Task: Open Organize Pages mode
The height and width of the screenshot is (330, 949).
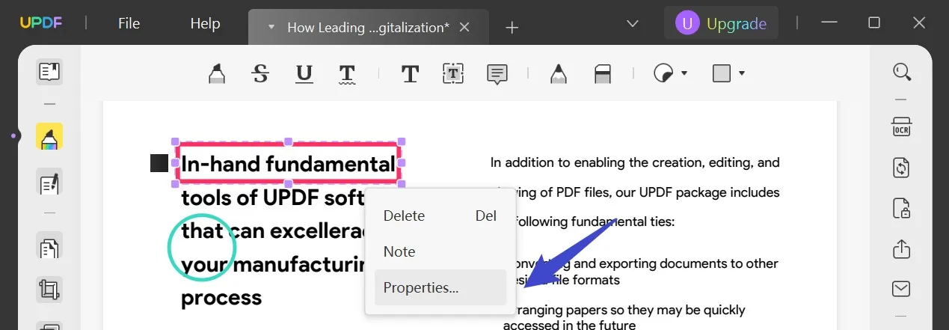Action: point(49,245)
